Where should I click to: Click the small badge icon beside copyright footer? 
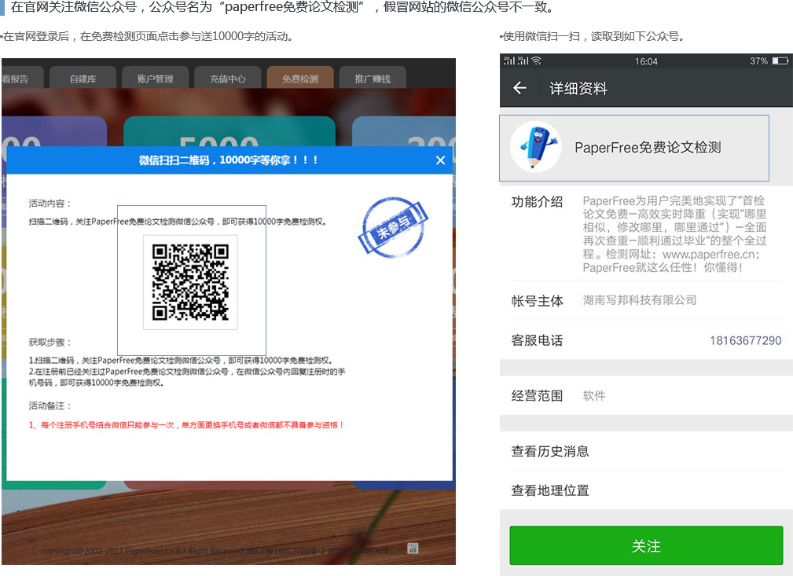pyautogui.click(x=413, y=548)
